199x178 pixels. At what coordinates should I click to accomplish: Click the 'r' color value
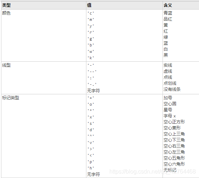91,32
